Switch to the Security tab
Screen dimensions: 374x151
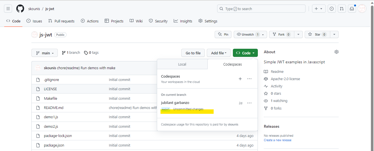158,21
